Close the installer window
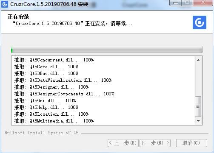The width and height of the screenshot is (214, 153). pyautogui.click(x=203, y=3)
